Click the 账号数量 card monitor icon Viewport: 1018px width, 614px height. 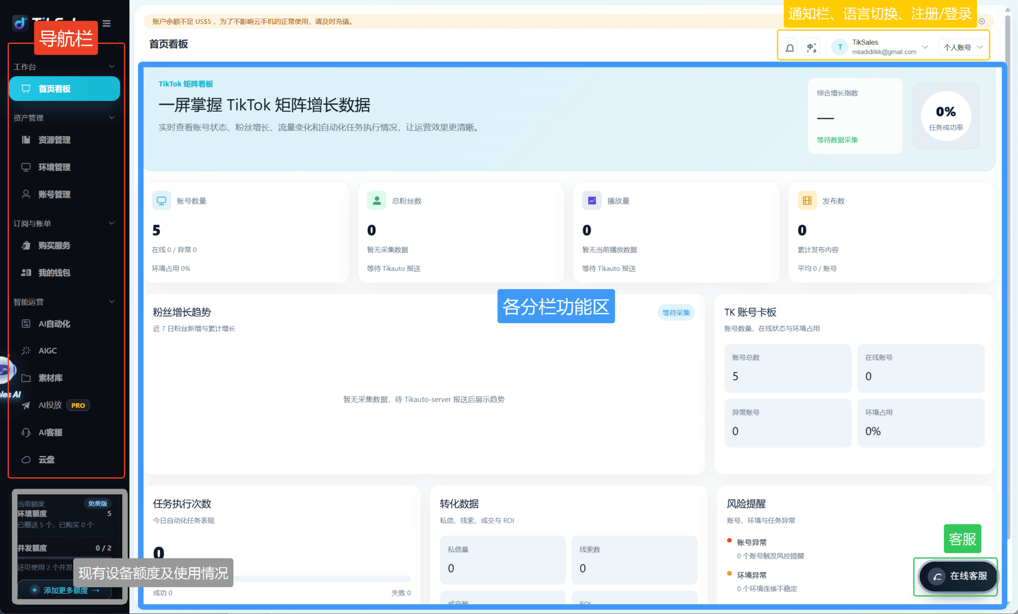pyautogui.click(x=162, y=200)
